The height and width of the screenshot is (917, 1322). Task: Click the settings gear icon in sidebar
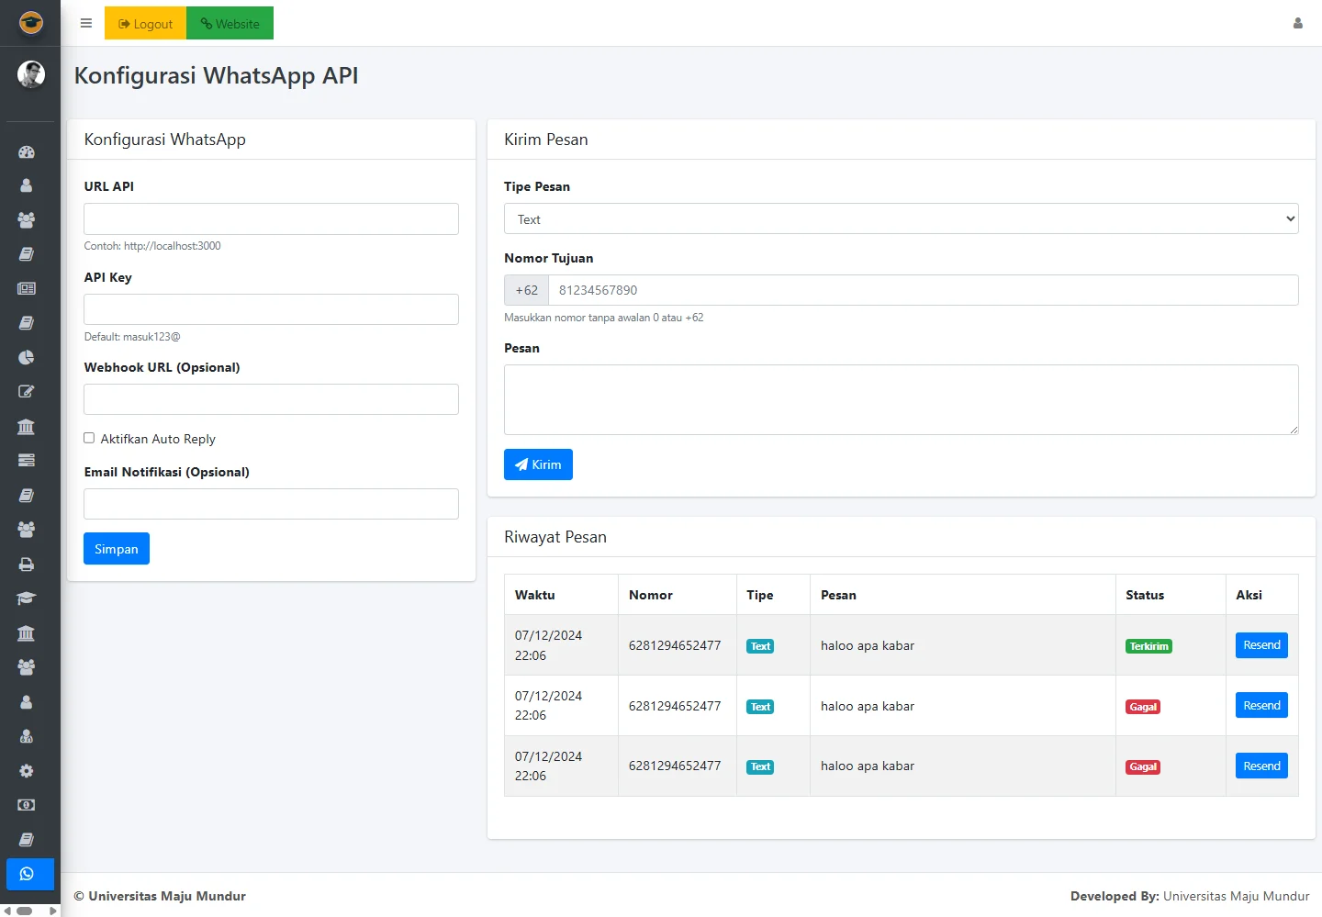click(x=27, y=771)
